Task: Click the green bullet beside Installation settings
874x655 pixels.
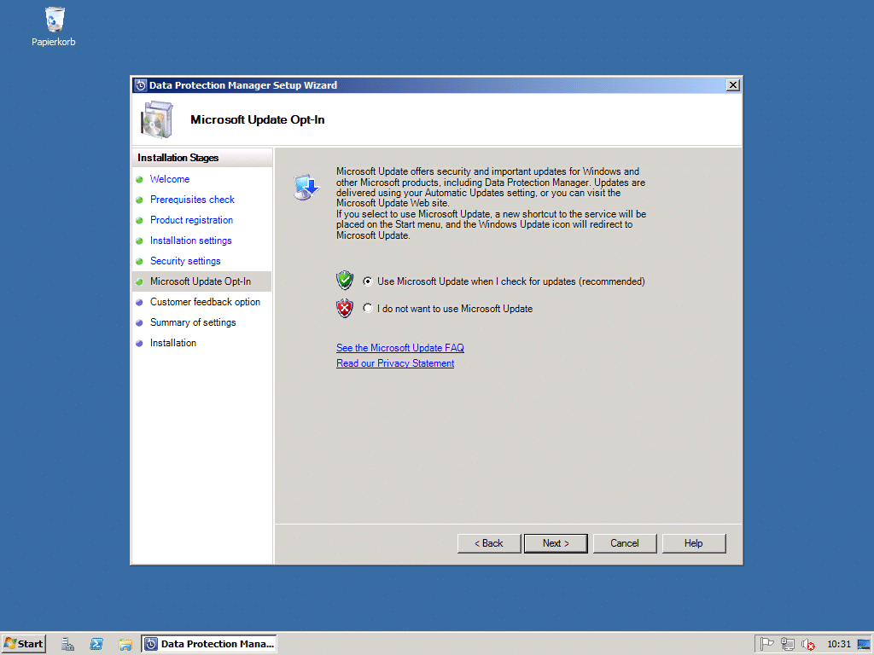Action: (x=139, y=241)
